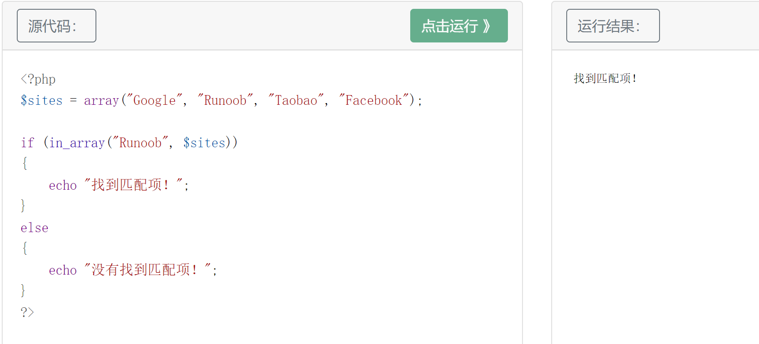Screen dimensions: 759x344
Task: Click the 点击运行 run button
Action: pyautogui.click(x=459, y=26)
